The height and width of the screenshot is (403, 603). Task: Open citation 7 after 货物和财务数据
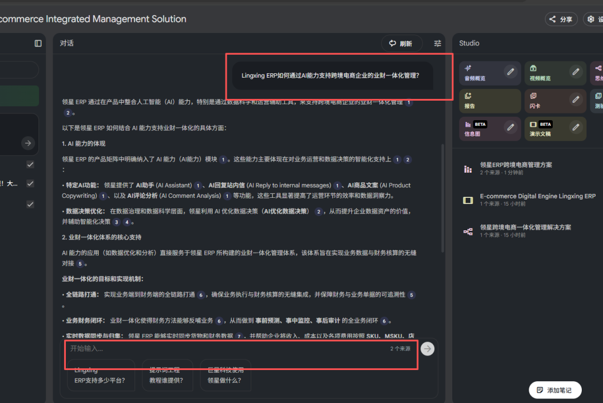pos(239,336)
